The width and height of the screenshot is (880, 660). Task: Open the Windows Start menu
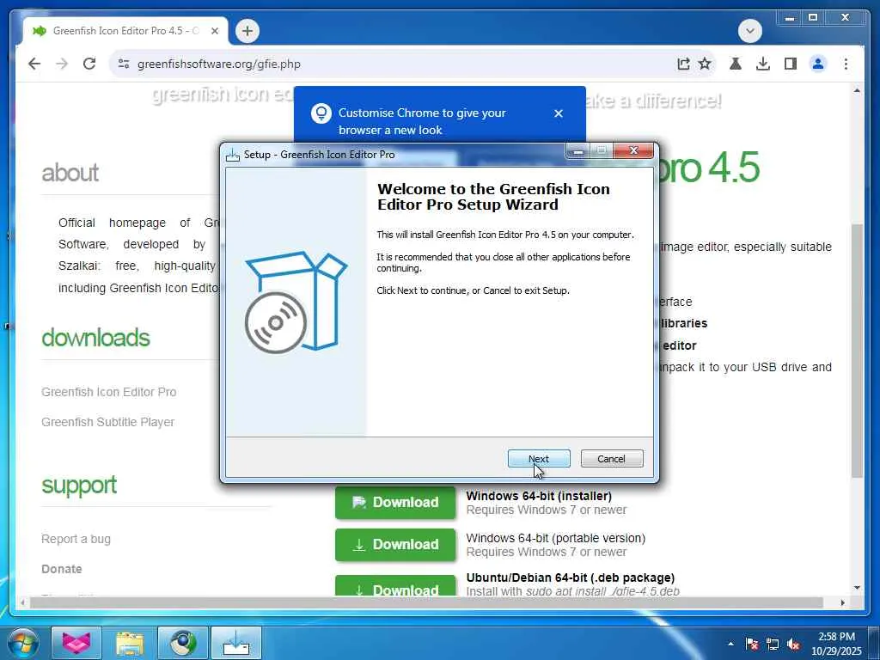[22, 643]
